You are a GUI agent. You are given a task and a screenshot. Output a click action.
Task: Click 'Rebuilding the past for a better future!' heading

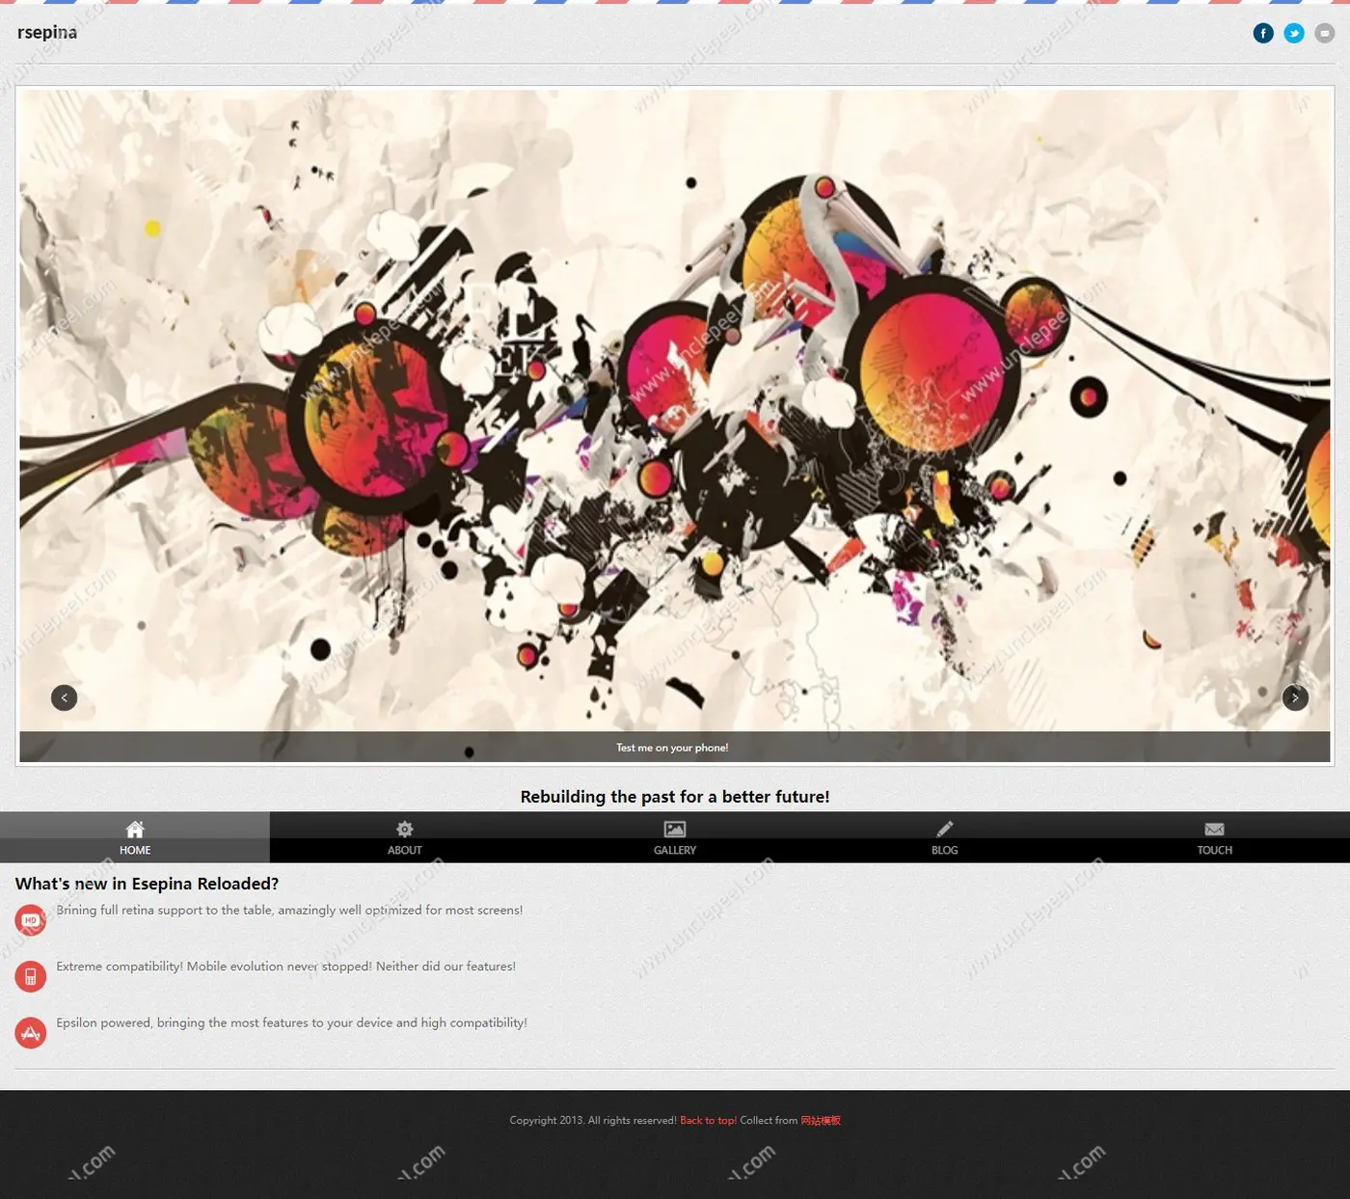pos(675,797)
